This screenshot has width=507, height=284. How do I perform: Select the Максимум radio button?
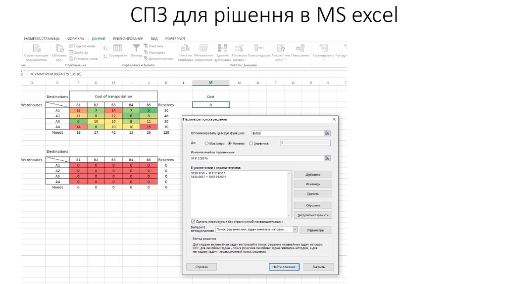click(x=206, y=143)
